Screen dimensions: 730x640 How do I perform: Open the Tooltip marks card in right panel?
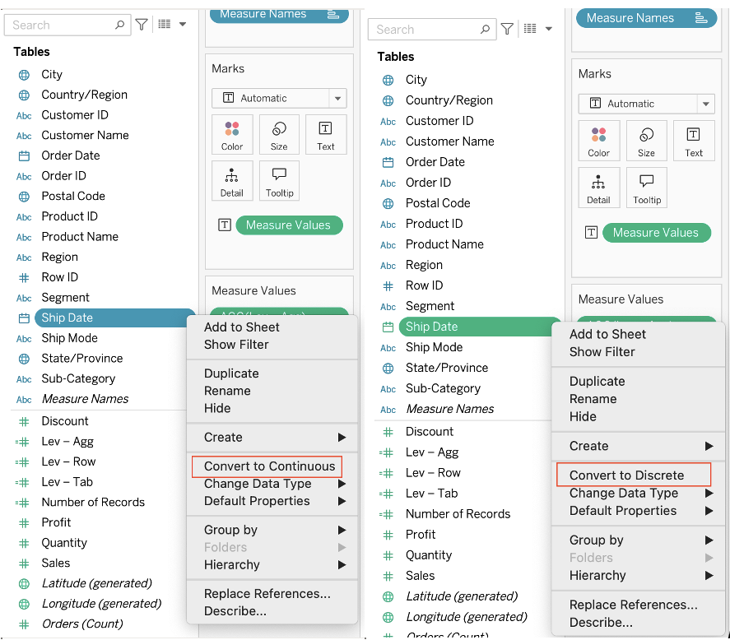647,188
